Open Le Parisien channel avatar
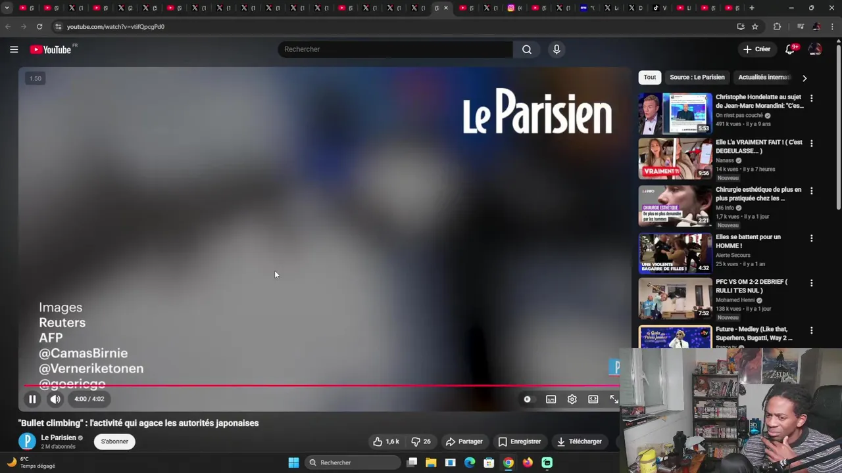 point(27,441)
